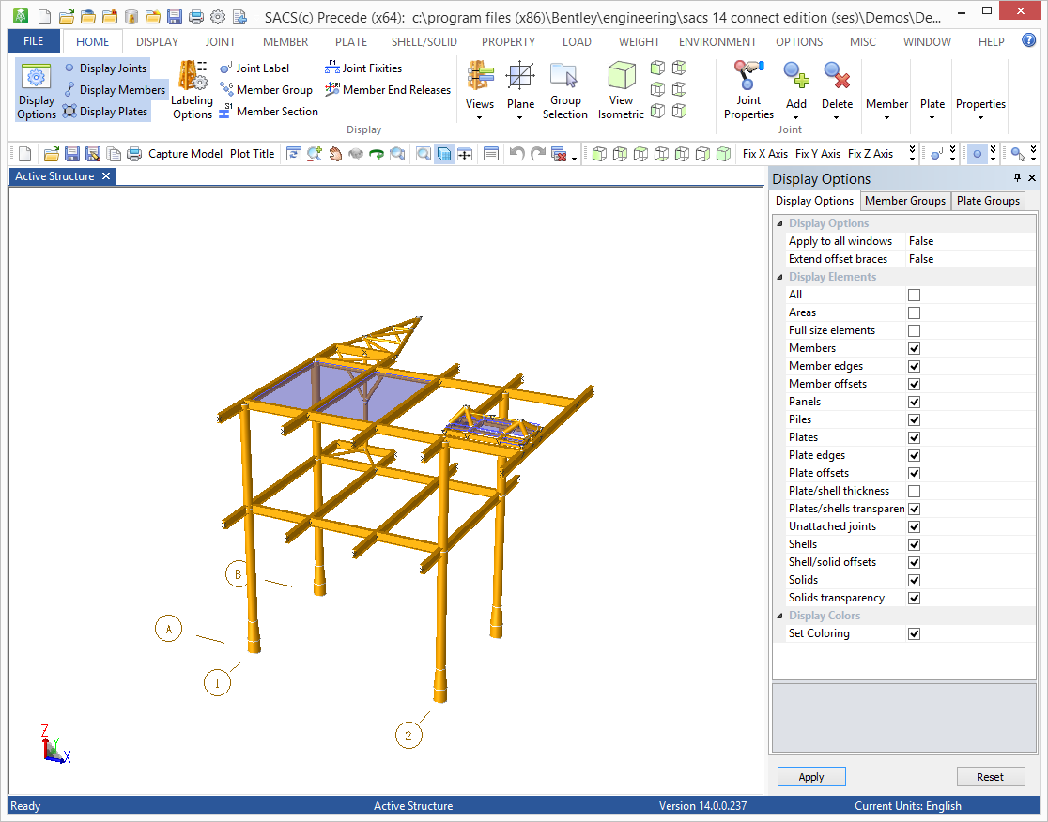Image resolution: width=1048 pixels, height=822 pixels.
Task: Open the Member dropdown in ribbon
Action: point(886,109)
